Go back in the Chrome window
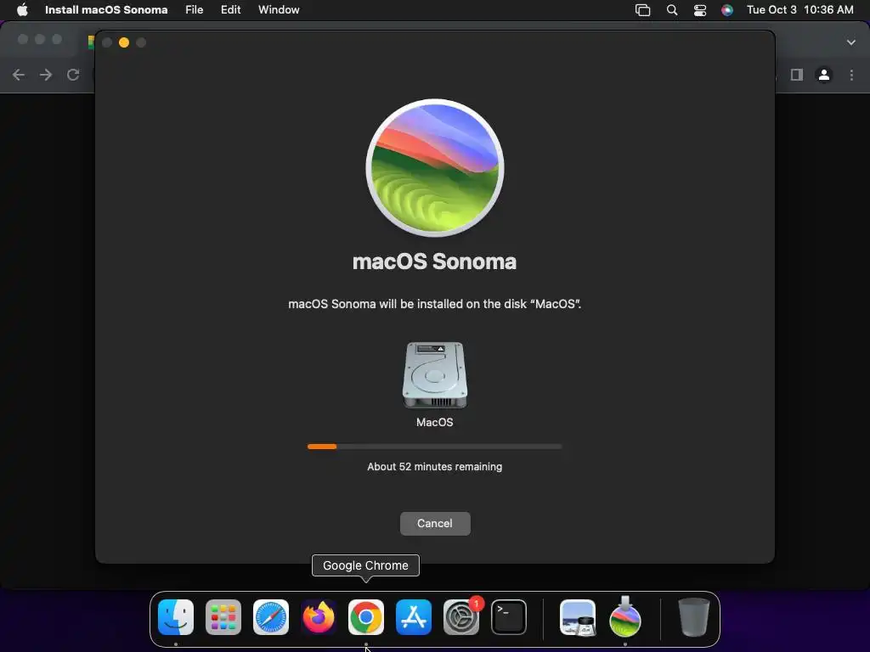Screen dimensions: 870x652 [19, 75]
